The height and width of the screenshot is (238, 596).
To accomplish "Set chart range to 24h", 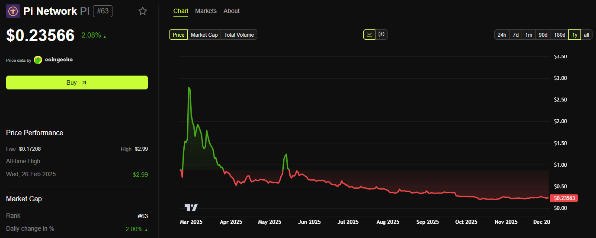I will point(502,35).
